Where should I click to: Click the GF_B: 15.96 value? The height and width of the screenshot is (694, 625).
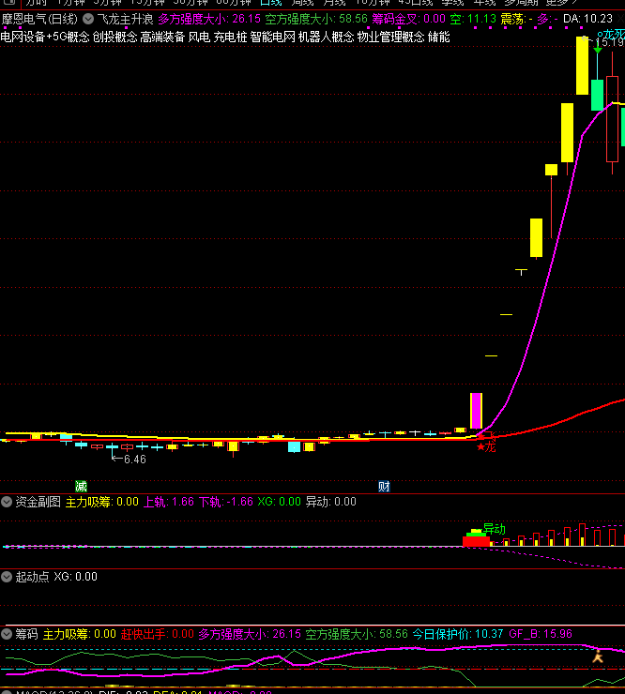(x=541, y=634)
